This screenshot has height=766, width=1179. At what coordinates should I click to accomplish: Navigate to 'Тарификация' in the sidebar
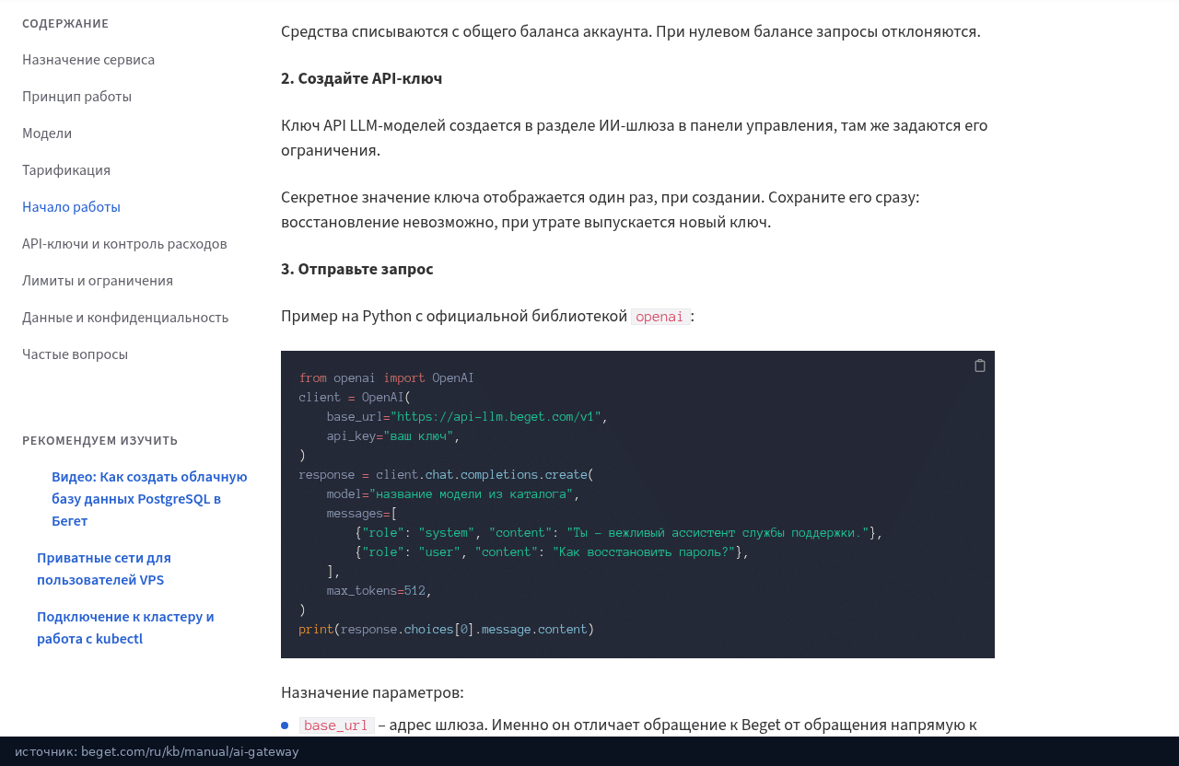66,170
